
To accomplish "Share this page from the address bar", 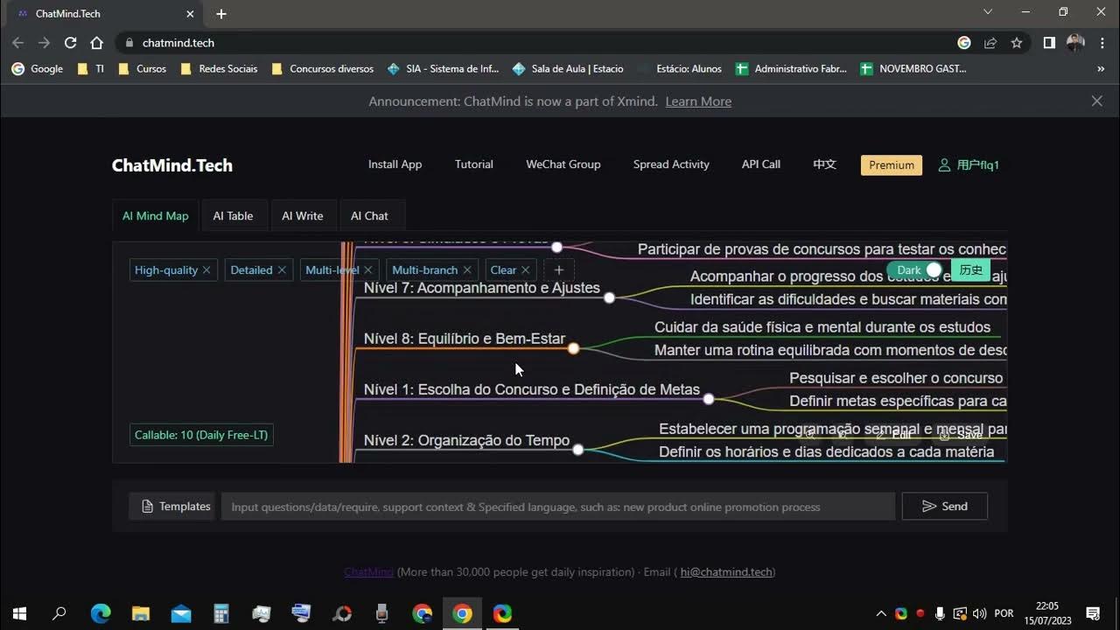I will [x=990, y=43].
